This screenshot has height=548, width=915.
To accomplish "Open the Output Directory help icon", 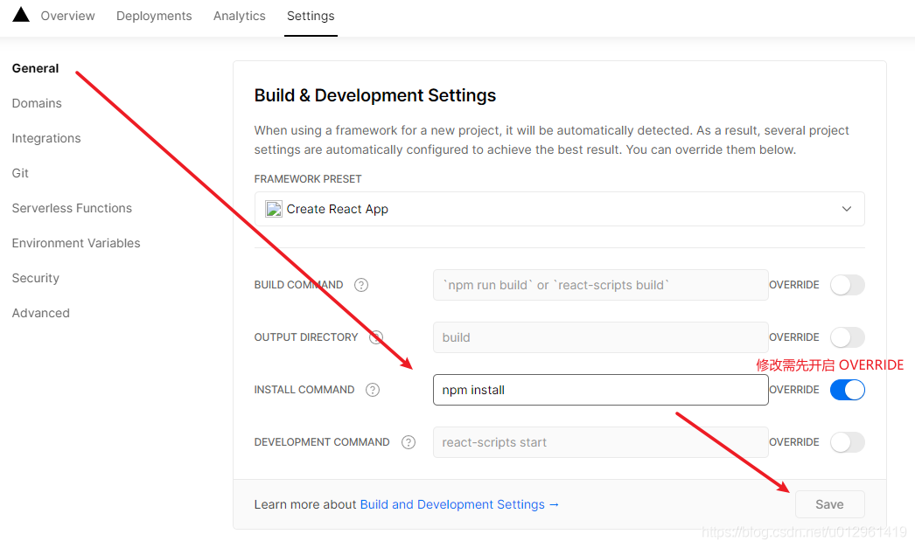I will [x=376, y=337].
